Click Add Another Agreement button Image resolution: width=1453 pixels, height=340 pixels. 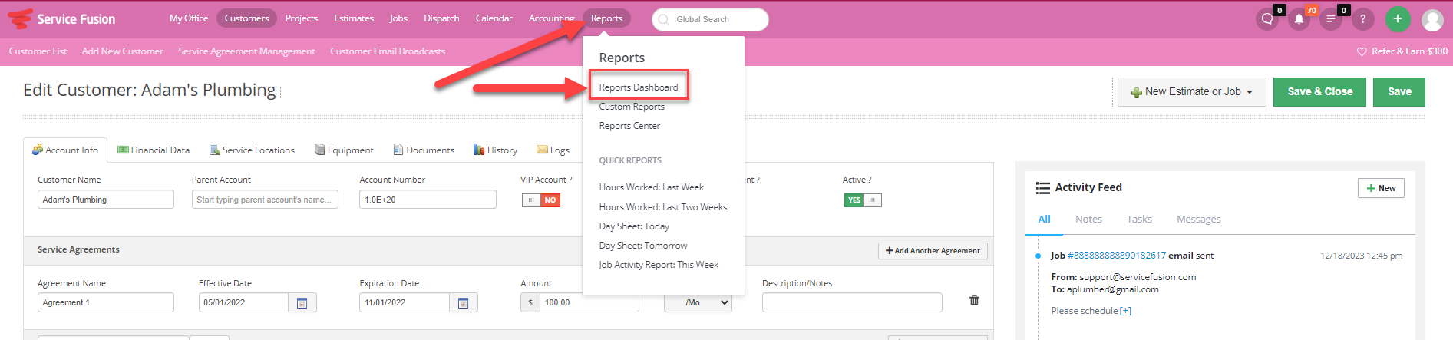933,251
